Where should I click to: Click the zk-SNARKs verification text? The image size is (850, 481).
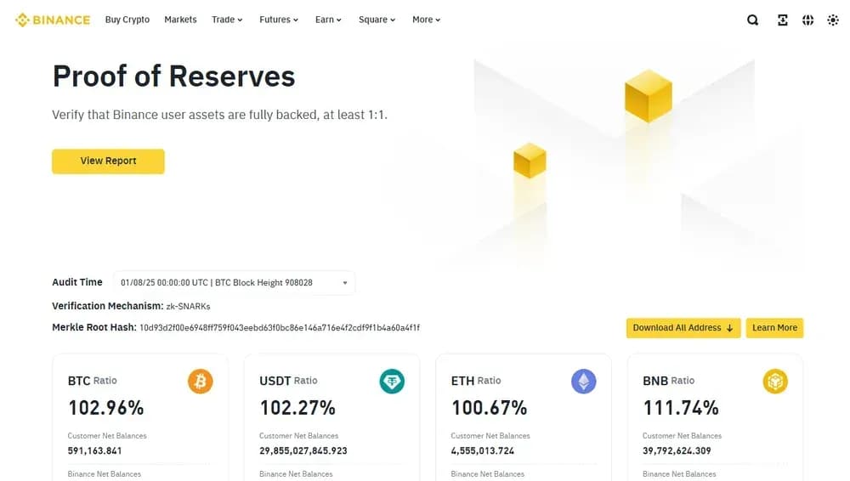188,307
